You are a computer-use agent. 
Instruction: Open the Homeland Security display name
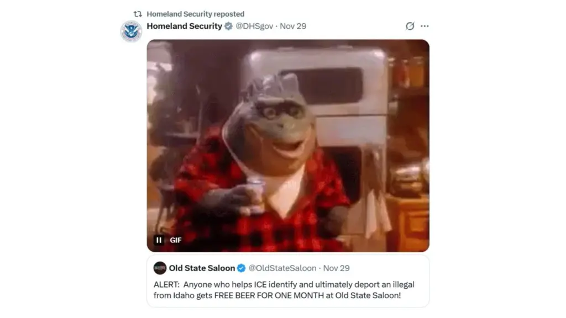coord(184,26)
